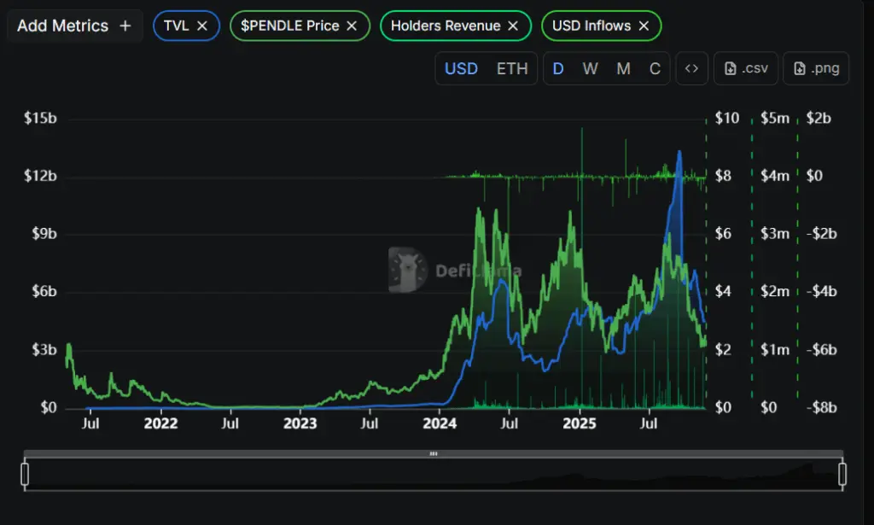The width and height of the screenshot is (874, 525).
Task: Click the DefiLlama watermark logo on chart
Action: pos(407,270)
